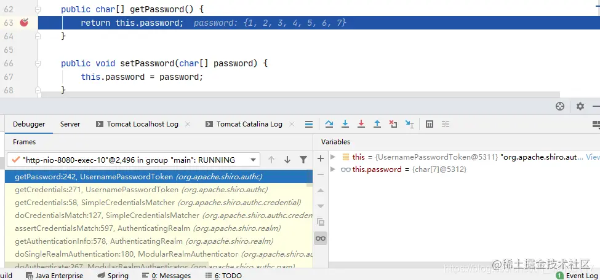
Task: Remove watch with minus icon
Action: coord(321,174)
